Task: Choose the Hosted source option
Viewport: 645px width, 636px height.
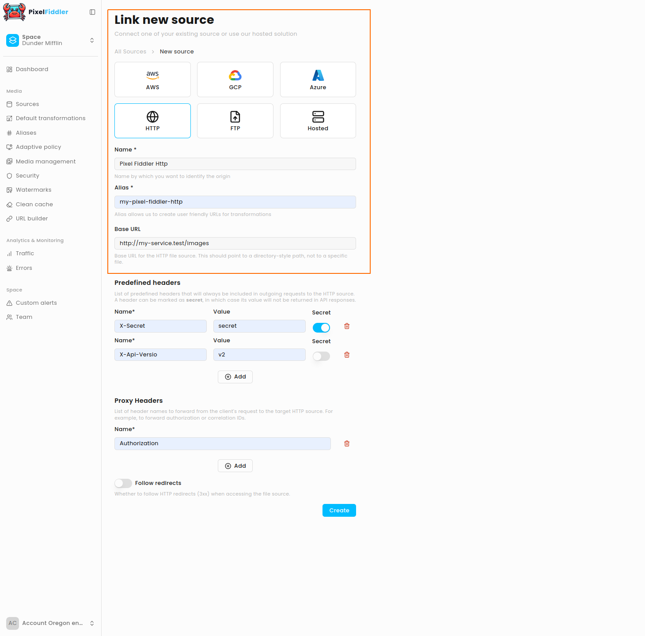Action: [318, 121]
